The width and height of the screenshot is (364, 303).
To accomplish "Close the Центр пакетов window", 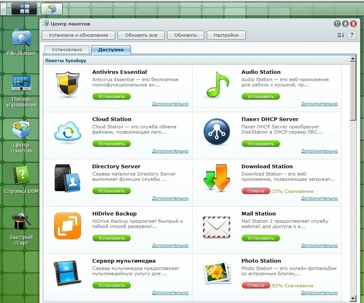I will tap(353, 24).
